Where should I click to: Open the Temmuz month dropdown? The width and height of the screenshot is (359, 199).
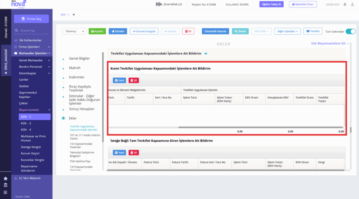[x=74, y=31]
